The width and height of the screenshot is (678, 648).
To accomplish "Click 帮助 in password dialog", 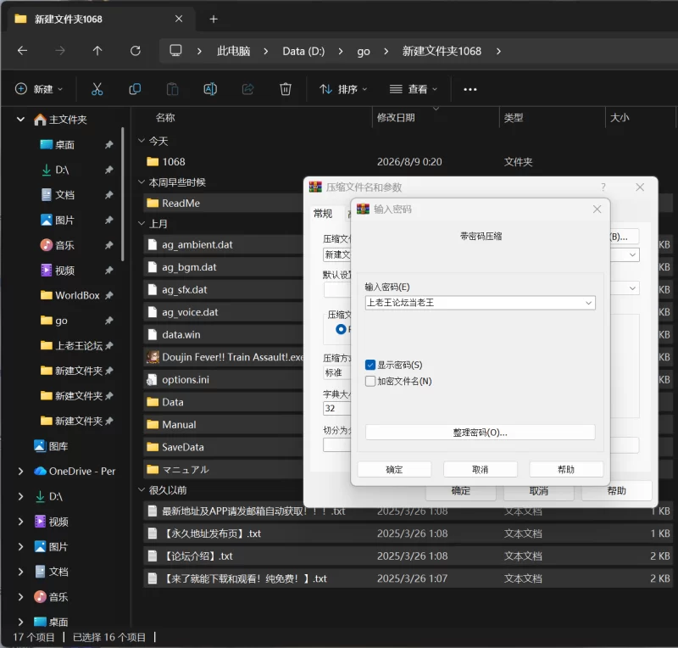I will (x=566, y=469).
